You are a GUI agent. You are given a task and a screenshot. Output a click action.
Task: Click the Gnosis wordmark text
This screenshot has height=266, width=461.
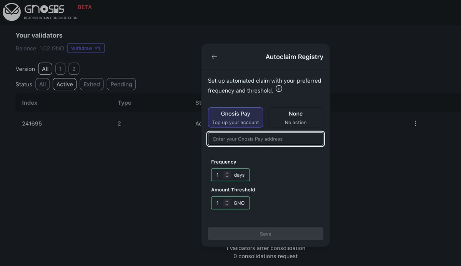click(x=44, y=9)
